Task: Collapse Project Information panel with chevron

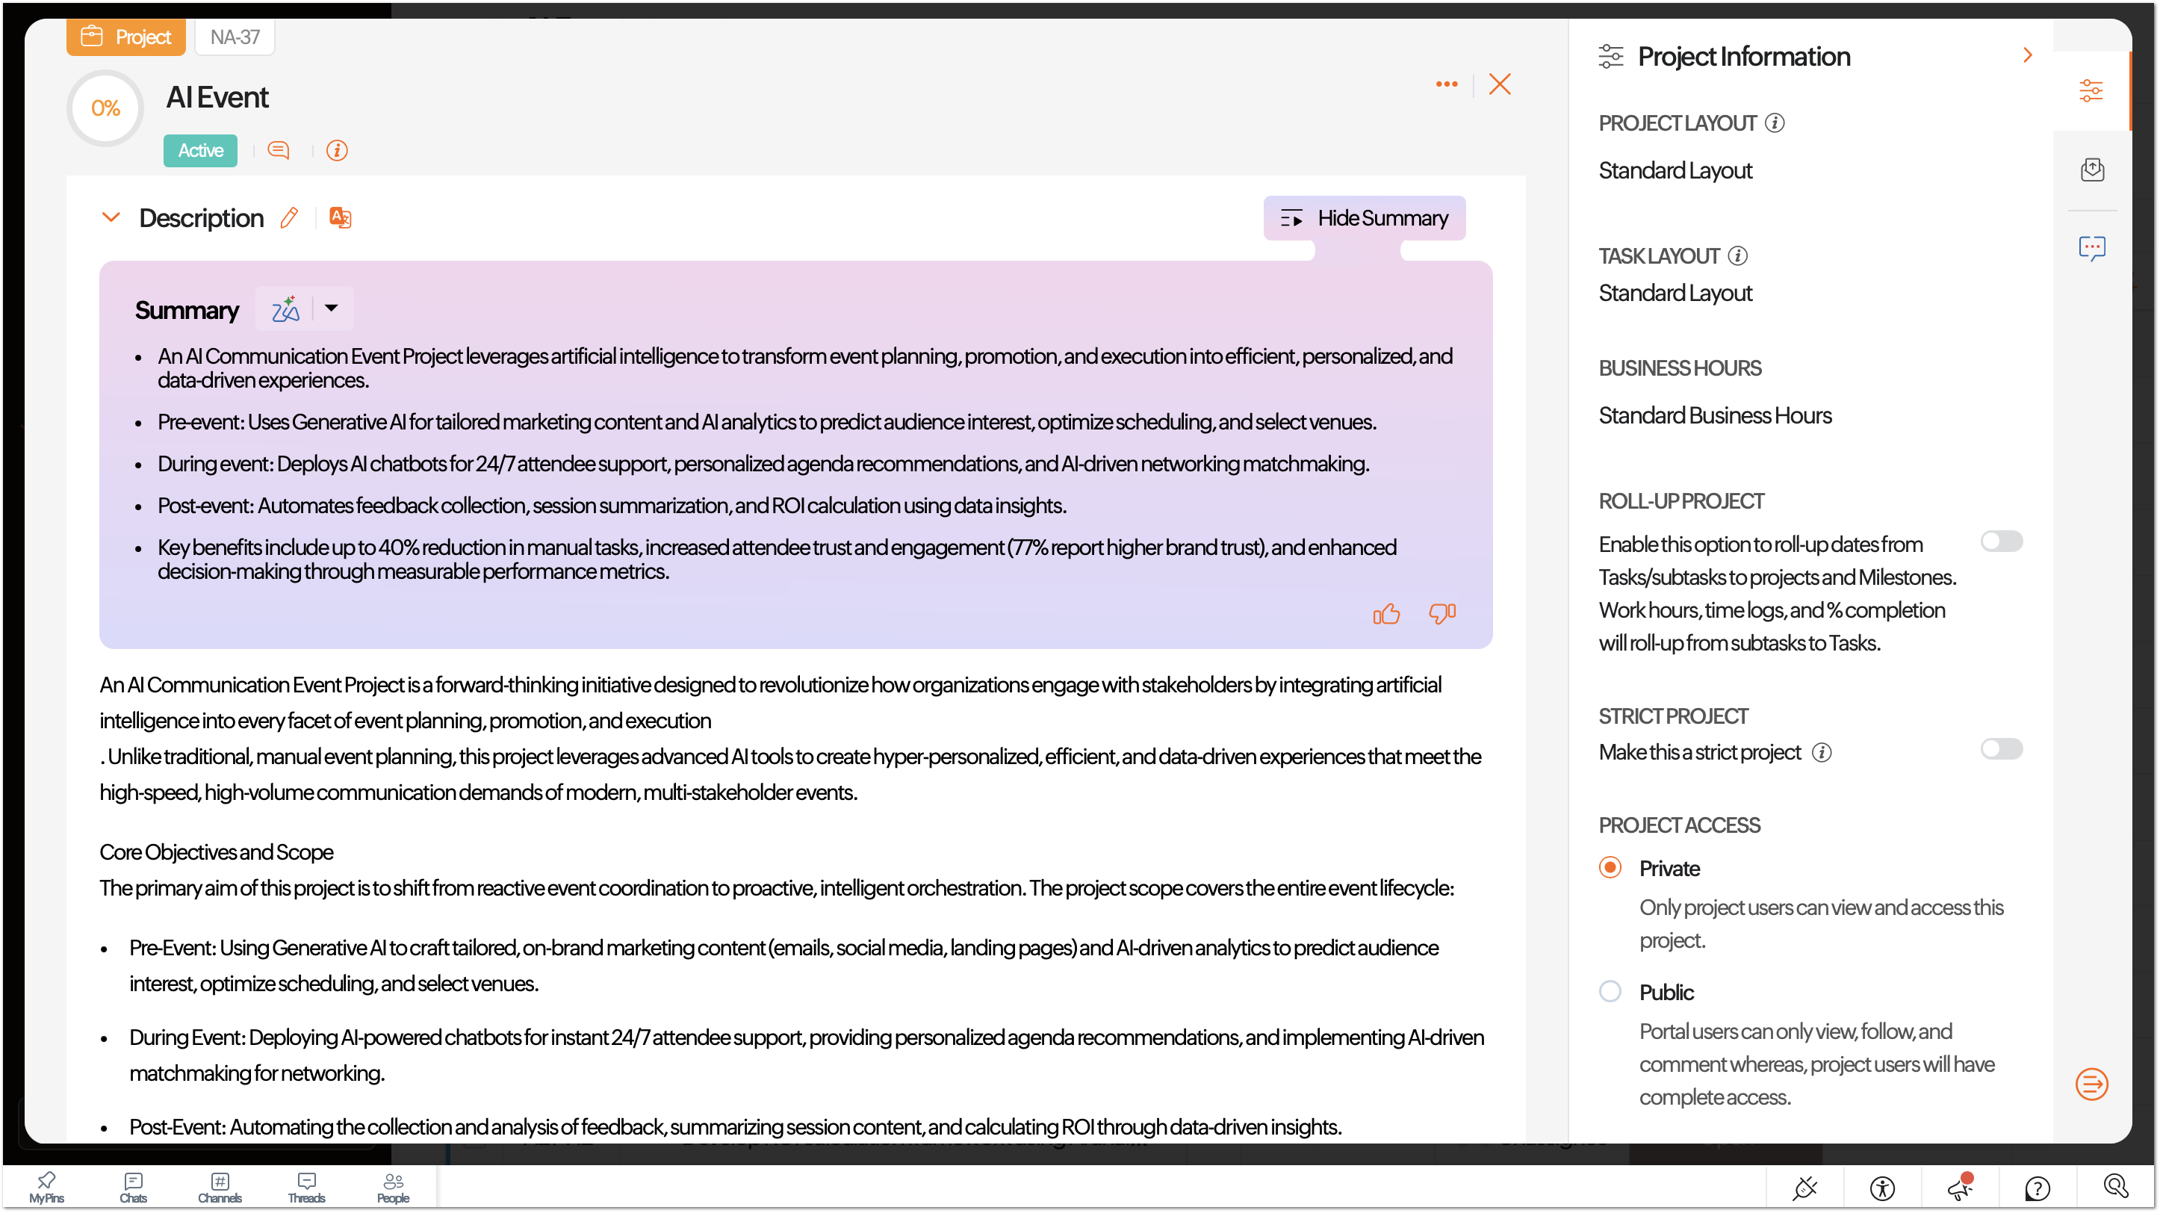Action: tap(2028, 55)
